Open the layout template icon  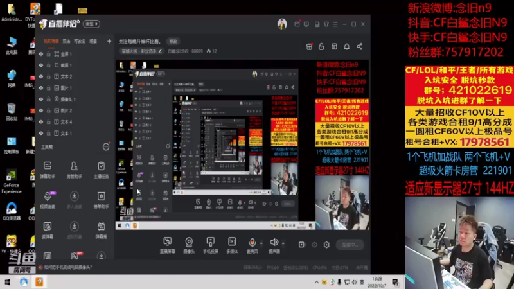(334, 46)
